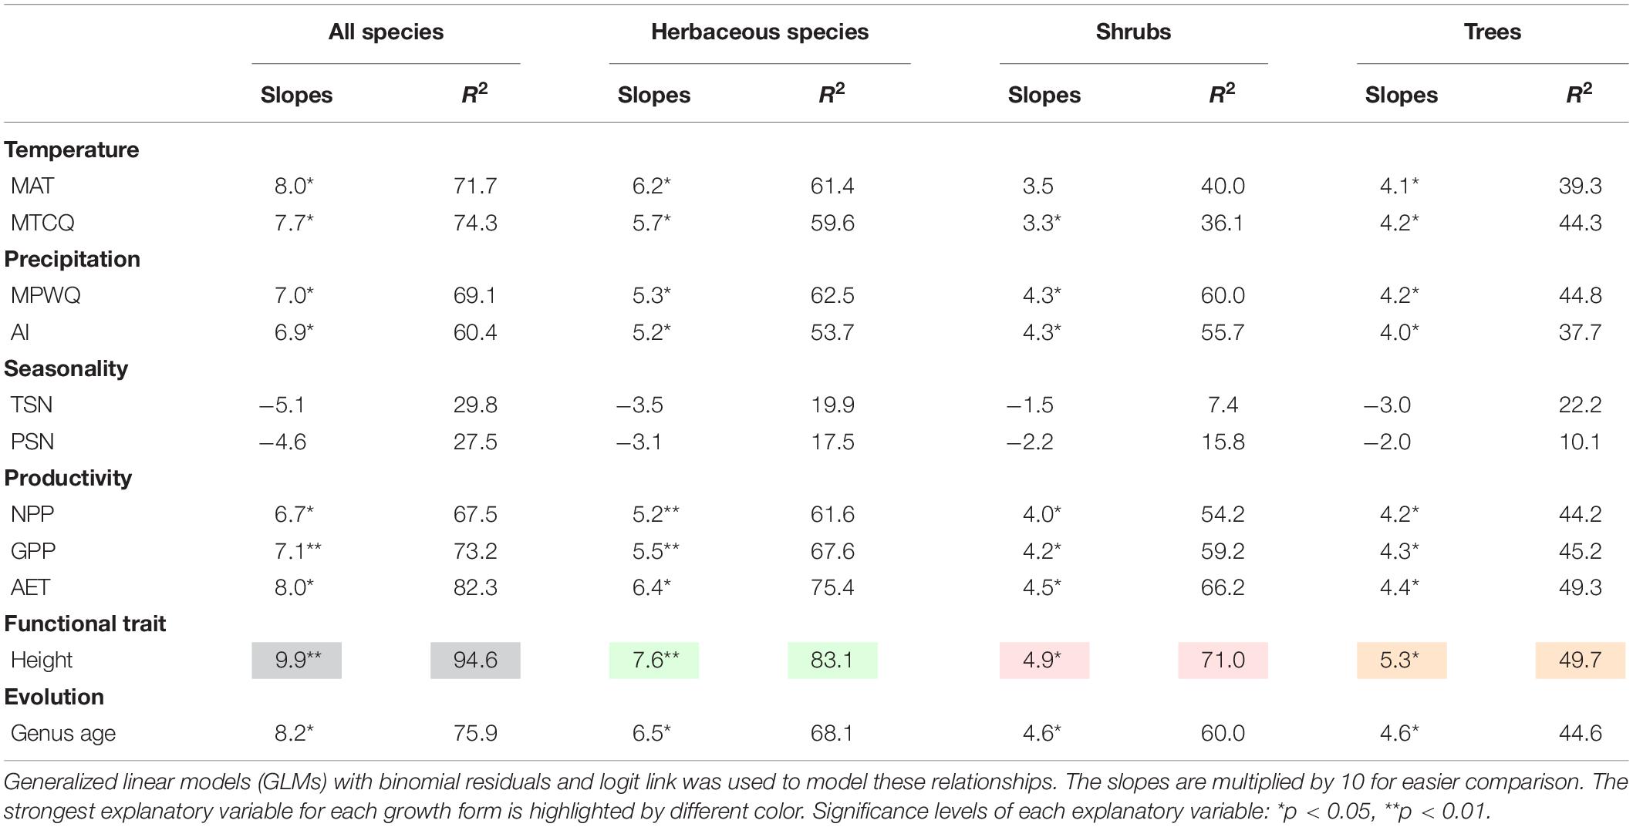Select the Precipitation section heading
Viewport: 1633px width, 827px height.
(73, 259)
